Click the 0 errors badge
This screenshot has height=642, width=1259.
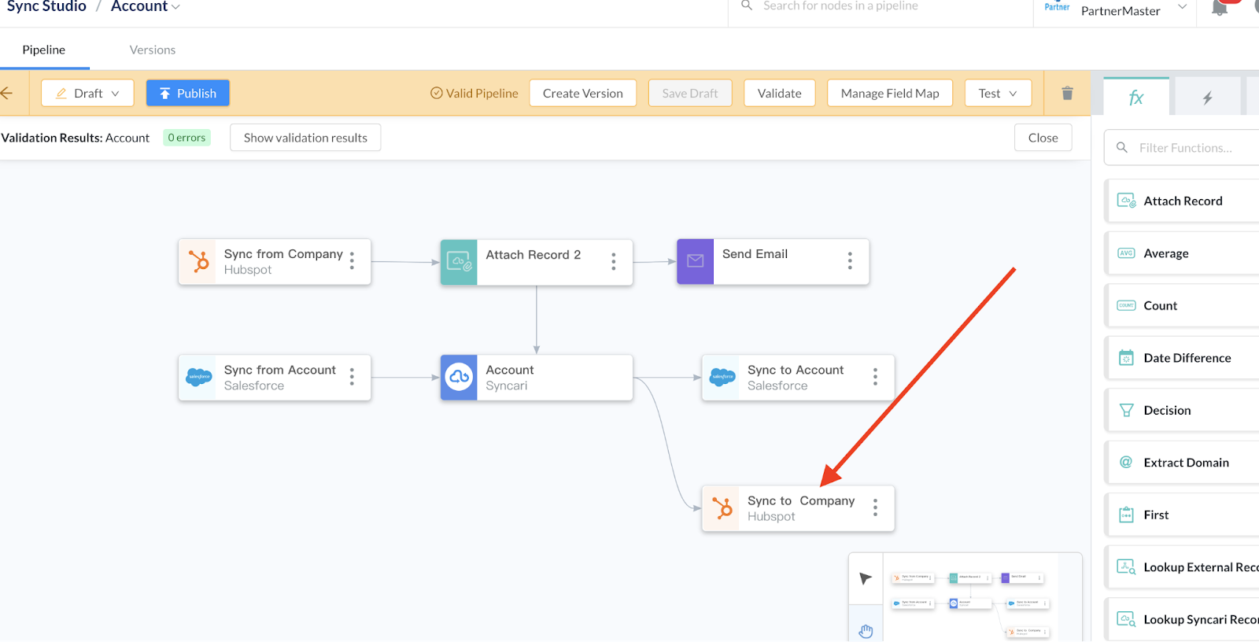point(186,138)
